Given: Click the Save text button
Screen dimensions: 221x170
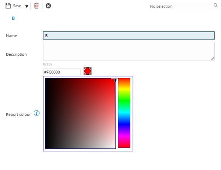Looking at the screenshot, I should [x=17, y=6].
